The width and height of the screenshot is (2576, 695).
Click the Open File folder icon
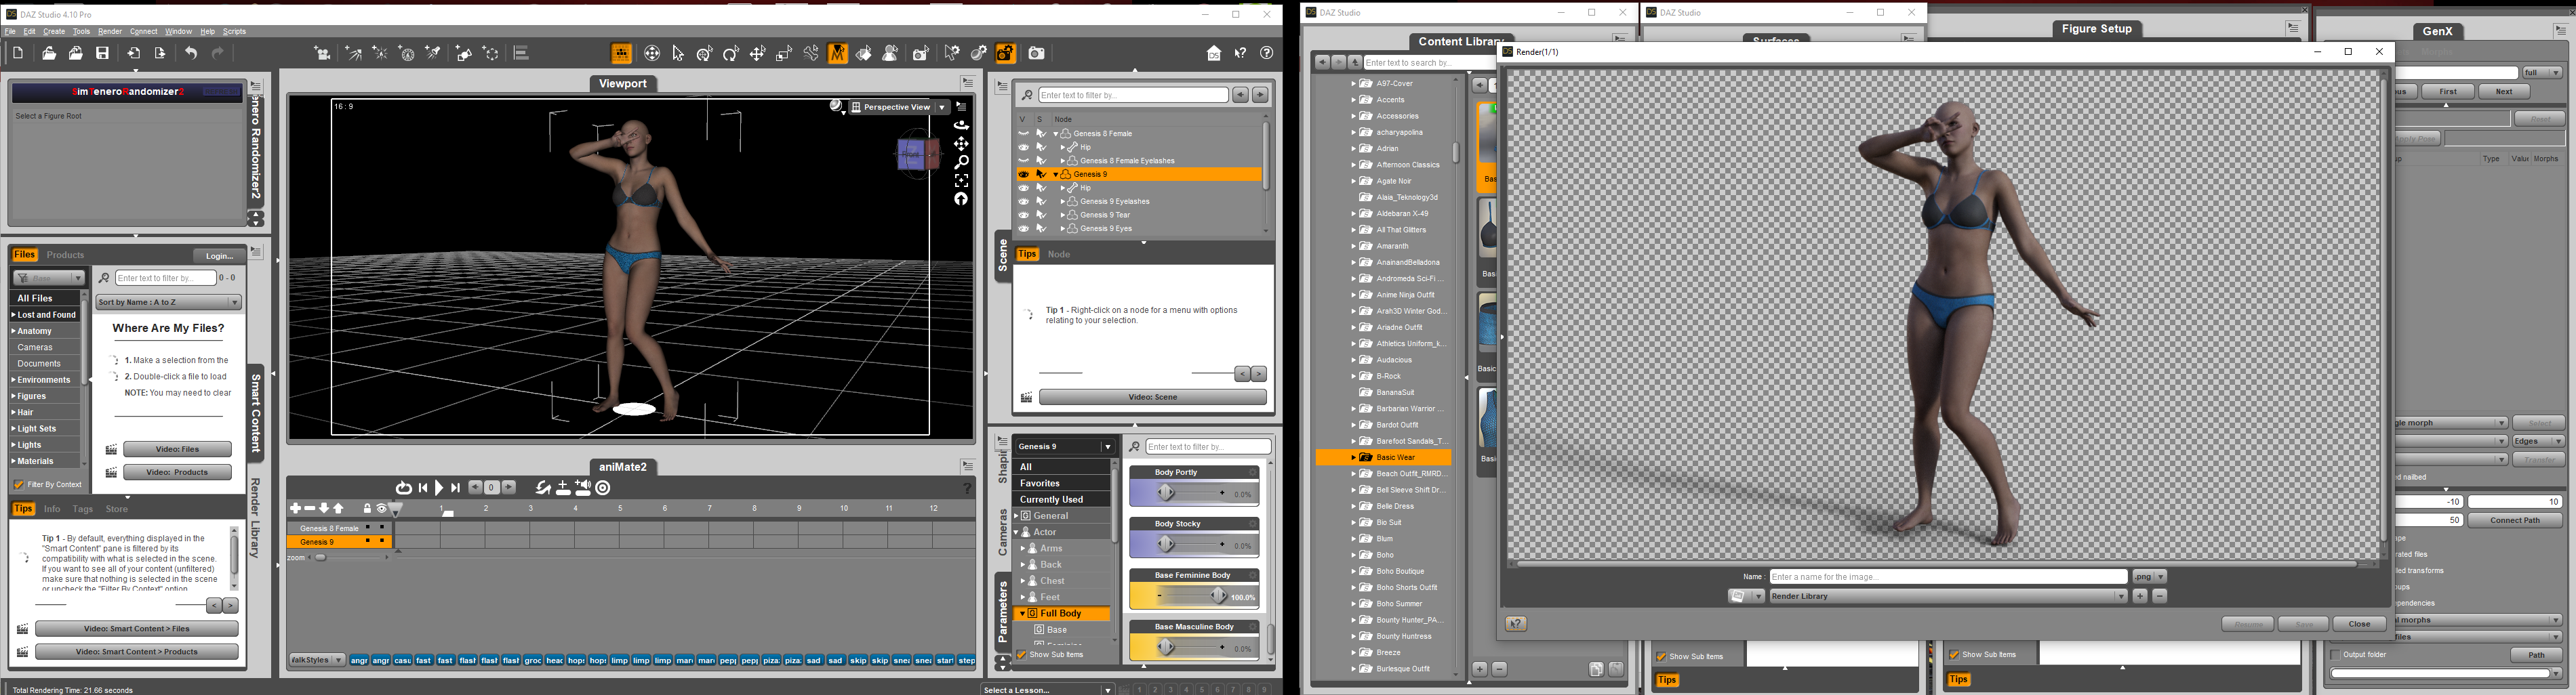(49, 54)
